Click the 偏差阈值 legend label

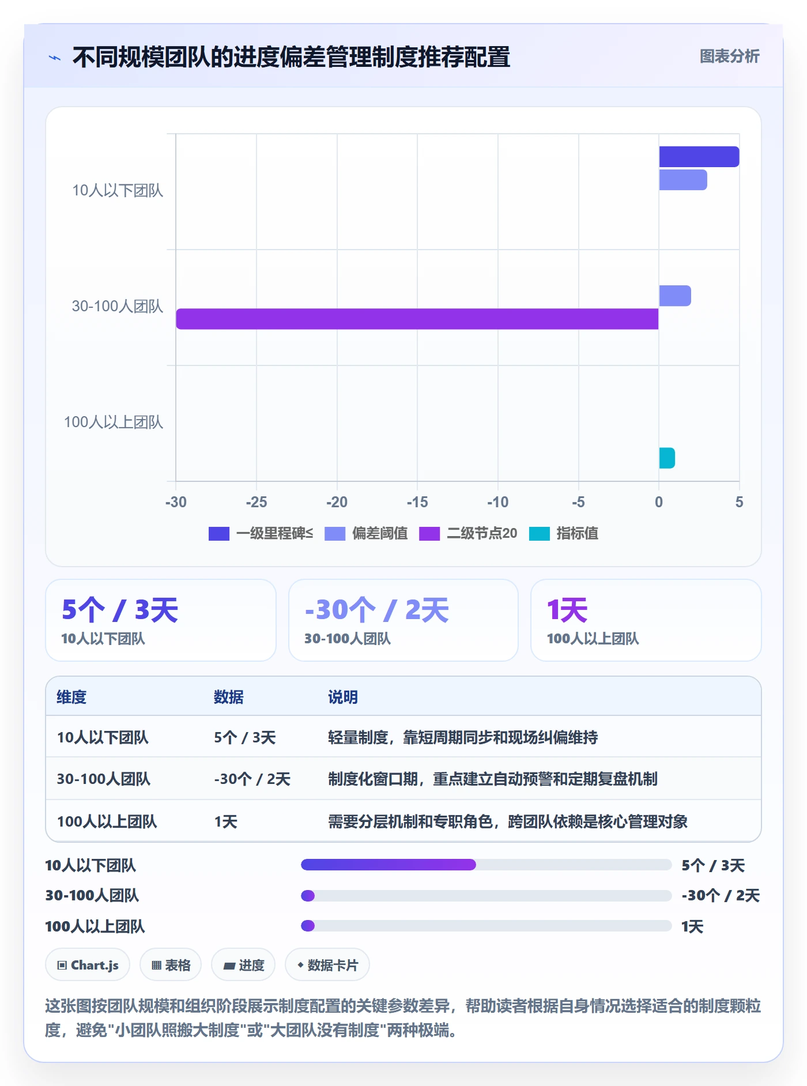[380, 534]
